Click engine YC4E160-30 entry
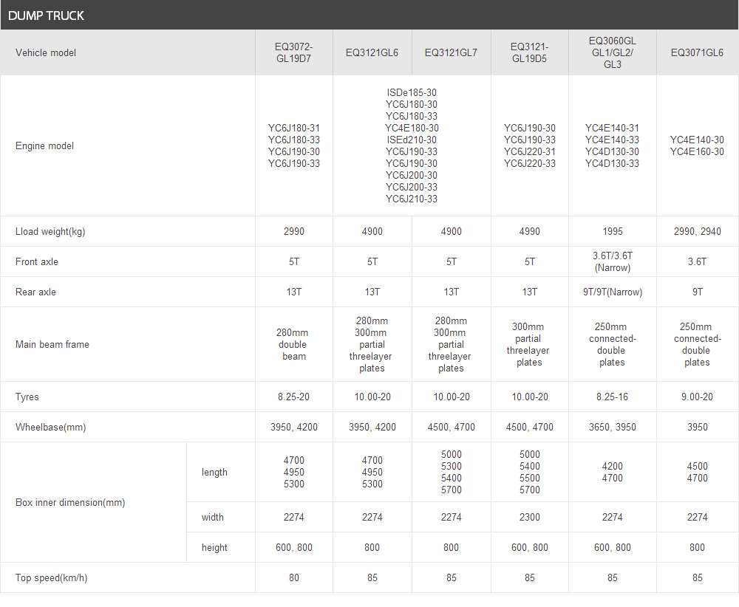 point(697,151)
